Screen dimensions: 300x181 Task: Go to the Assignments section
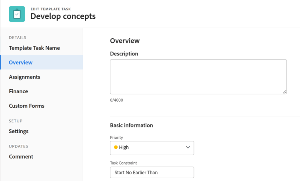(x=24, y=77)
